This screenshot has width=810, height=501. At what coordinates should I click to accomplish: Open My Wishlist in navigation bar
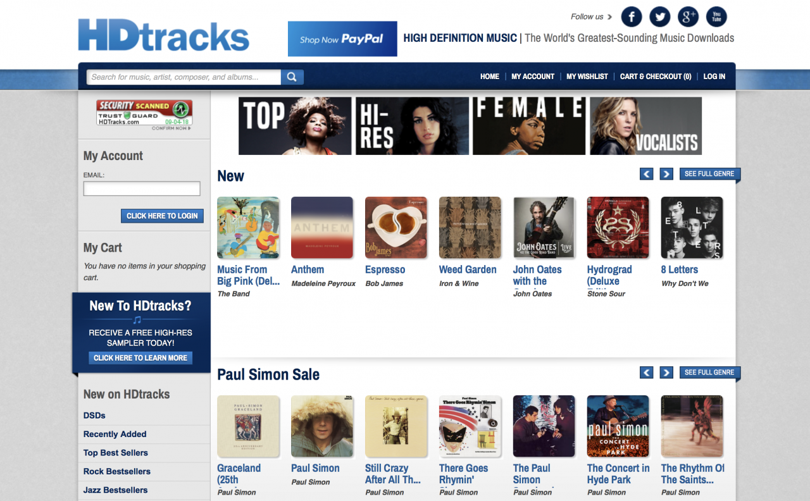click(x=587, y=77)
